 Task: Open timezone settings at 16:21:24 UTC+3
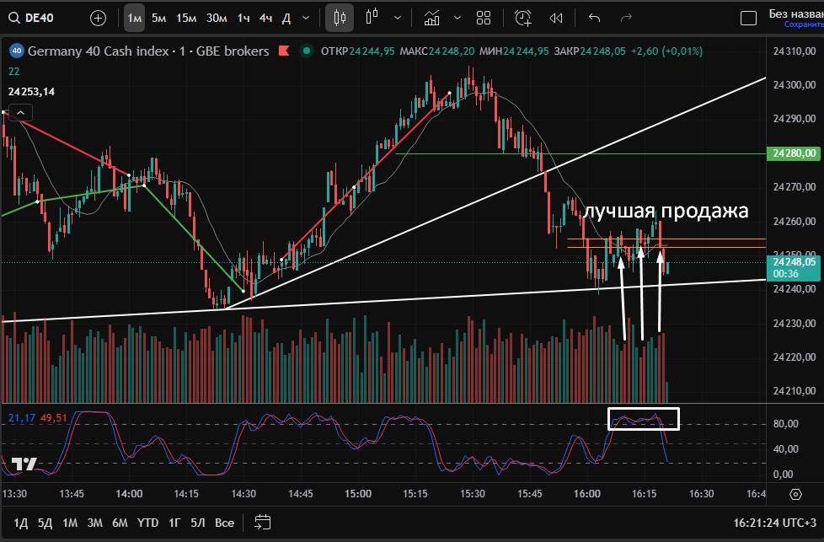(773, 523)
